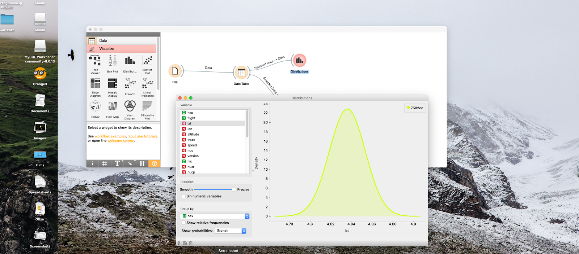The width and height of the screenshot is (579, 254).
Task: Select the Linear Projection widget
Action: point(147,87)
